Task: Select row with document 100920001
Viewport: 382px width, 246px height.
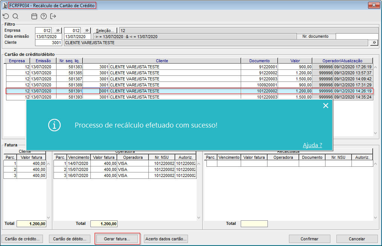Action: [189, 85]
